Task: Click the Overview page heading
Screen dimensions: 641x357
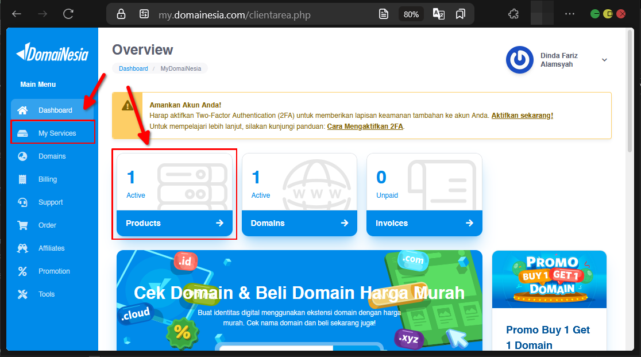Action: tap(142, 50)
